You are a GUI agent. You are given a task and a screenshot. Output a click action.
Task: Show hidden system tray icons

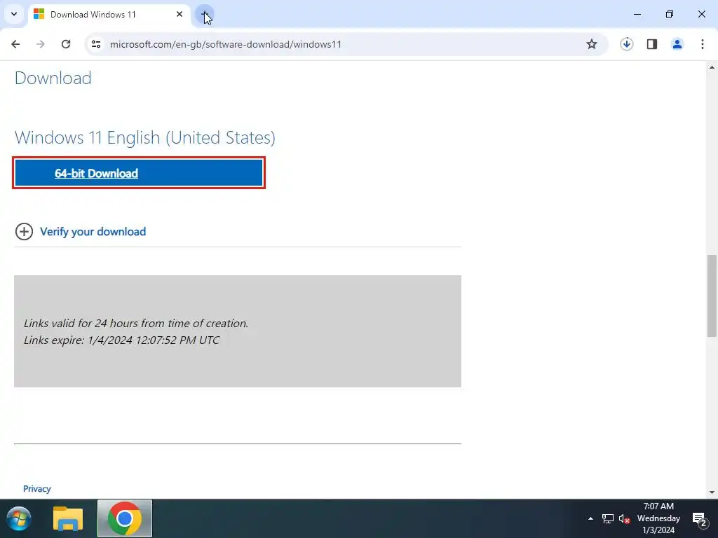590,518
